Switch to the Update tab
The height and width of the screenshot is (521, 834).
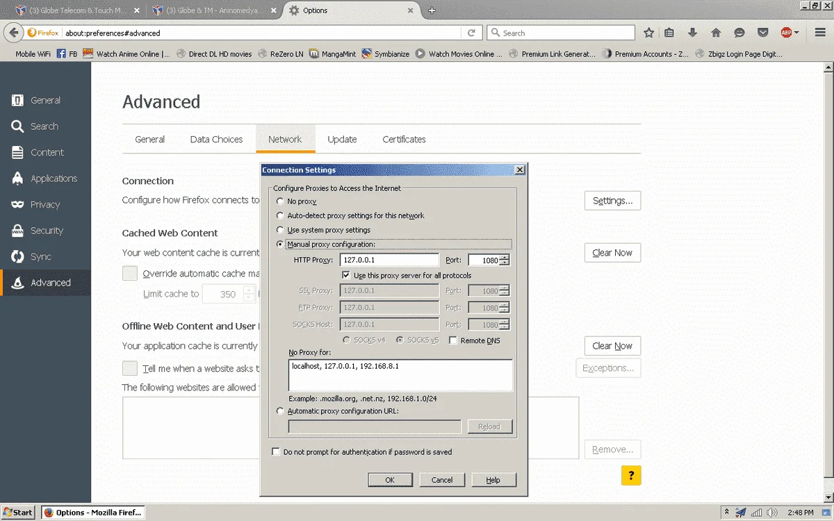click(x=342, y=139)
